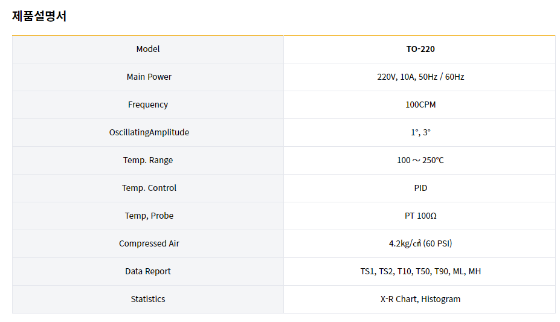The height and width of the screenshot is (322, 560).
Task: Click the 제품설명서 heading
Action: 39,16
